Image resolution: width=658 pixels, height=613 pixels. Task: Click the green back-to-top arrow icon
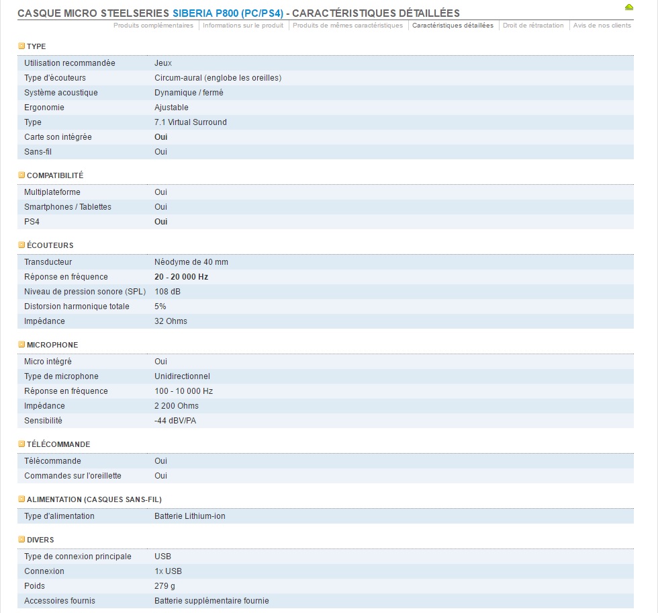(628, 7)
